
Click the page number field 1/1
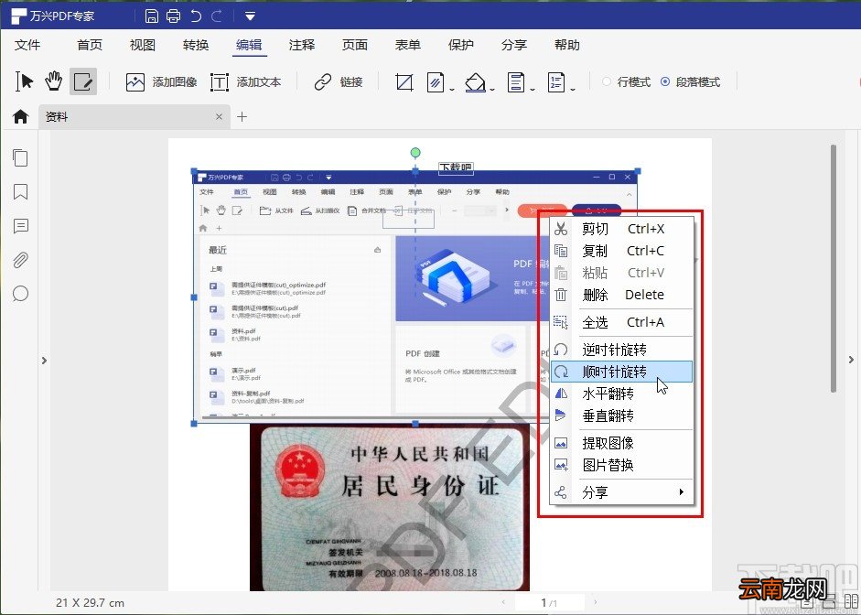click(549, 602)
